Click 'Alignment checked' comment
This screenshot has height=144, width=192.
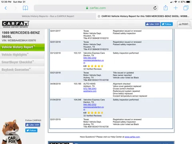tap(122, 84)
